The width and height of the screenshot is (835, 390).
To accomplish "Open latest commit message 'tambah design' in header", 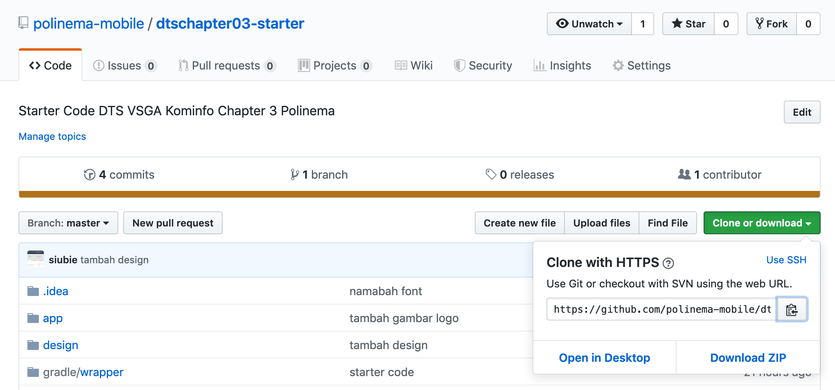I will (x=115, y=260).
